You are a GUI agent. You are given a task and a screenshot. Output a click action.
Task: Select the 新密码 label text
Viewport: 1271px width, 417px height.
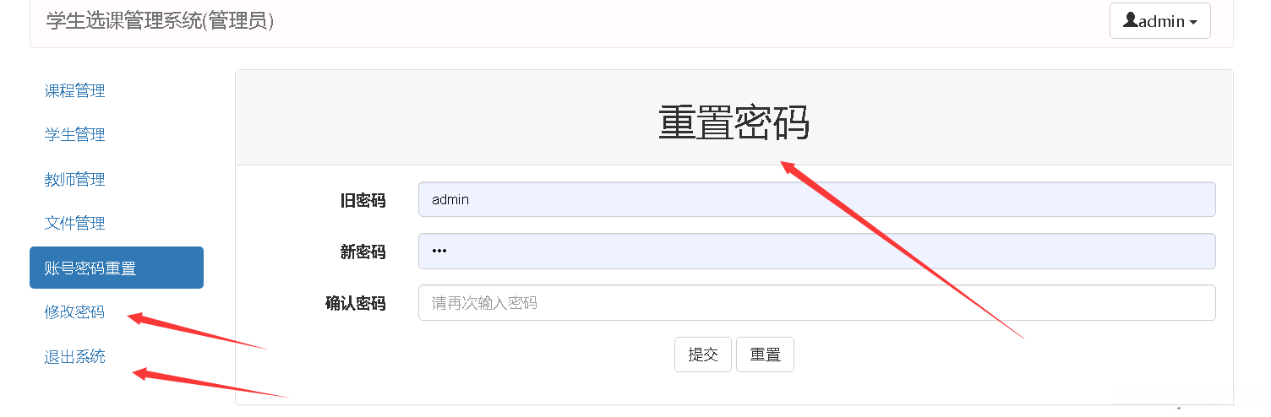pyautogui.click(x=363, y=252)
